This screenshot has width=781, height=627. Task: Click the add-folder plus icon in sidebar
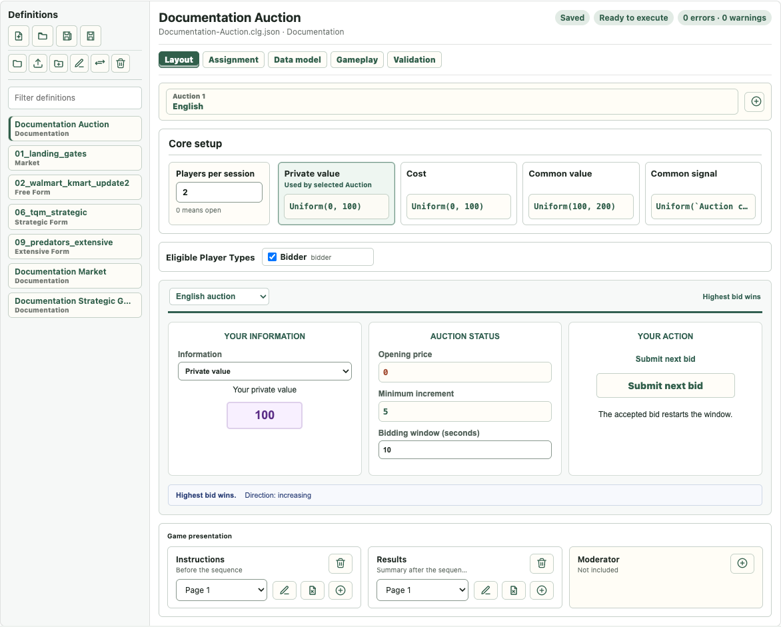pos(59,63)
